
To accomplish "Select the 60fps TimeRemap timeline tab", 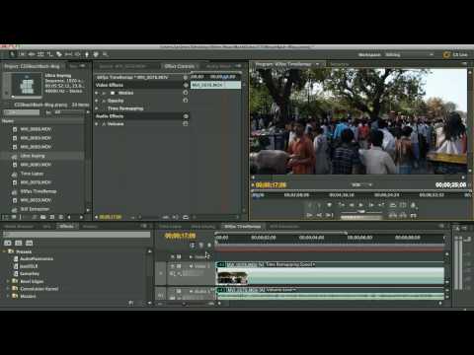I will [243, 227].
